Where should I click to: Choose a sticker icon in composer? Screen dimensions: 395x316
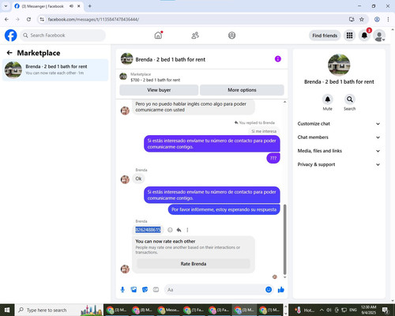[145, 290]
